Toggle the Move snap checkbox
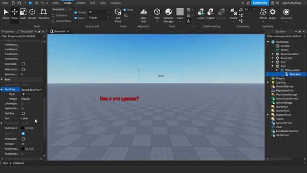307x173 pixels. point(76,18)
